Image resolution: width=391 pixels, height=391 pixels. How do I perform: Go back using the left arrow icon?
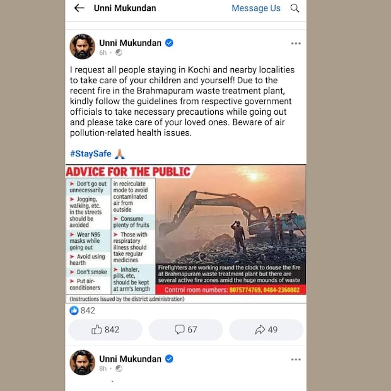coord(79,8)
